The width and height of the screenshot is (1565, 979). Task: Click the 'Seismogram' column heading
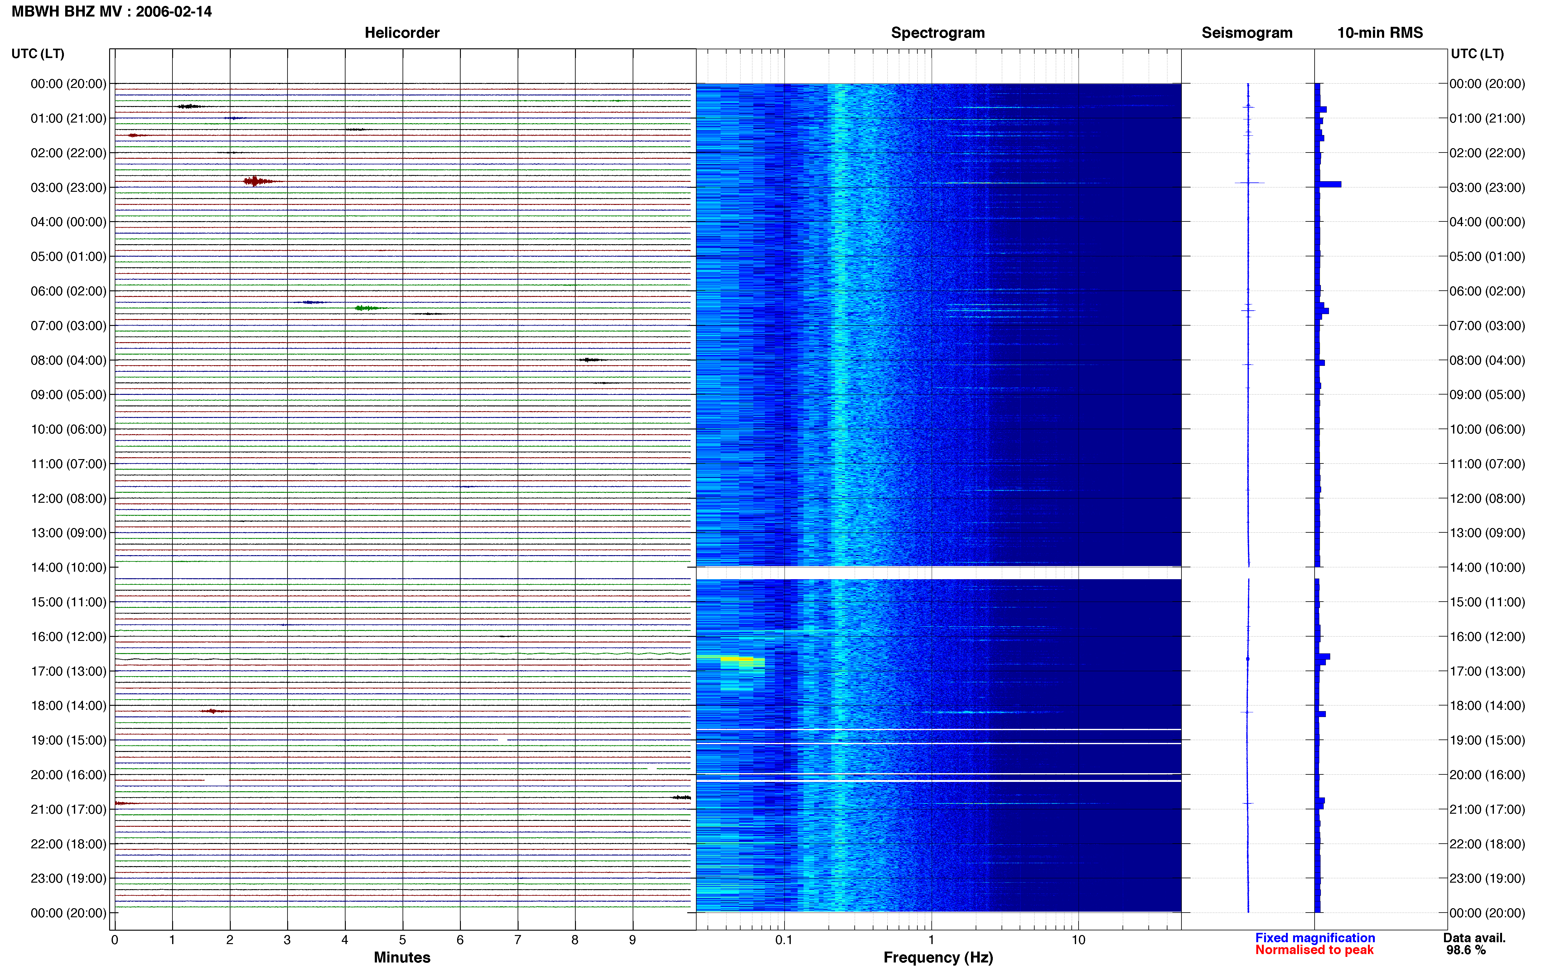click(1247, 32)
